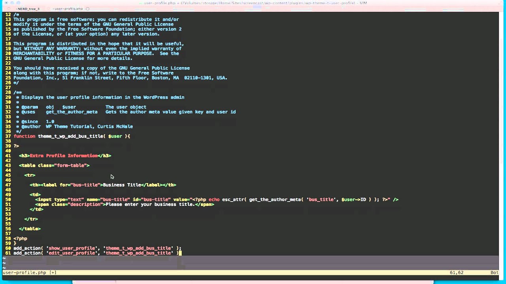Click the line 'You should have received a copy'
This screenshot has width=506, height=284.
[x=102, y=68]
